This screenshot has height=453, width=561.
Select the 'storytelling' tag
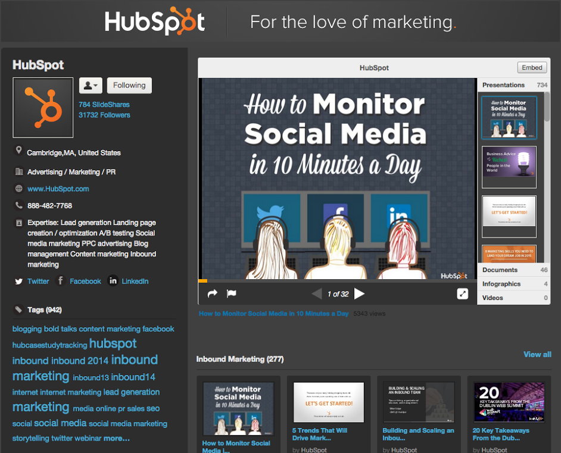[31, 438]
